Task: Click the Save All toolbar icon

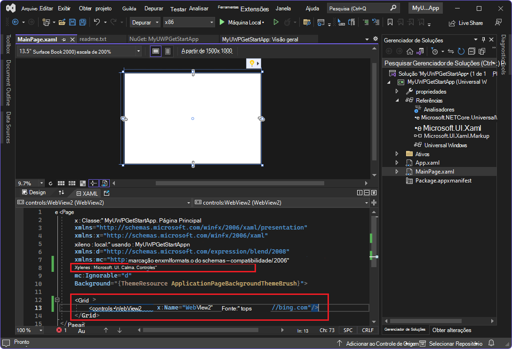Action: pyautogui.click(x=82, y=22)
